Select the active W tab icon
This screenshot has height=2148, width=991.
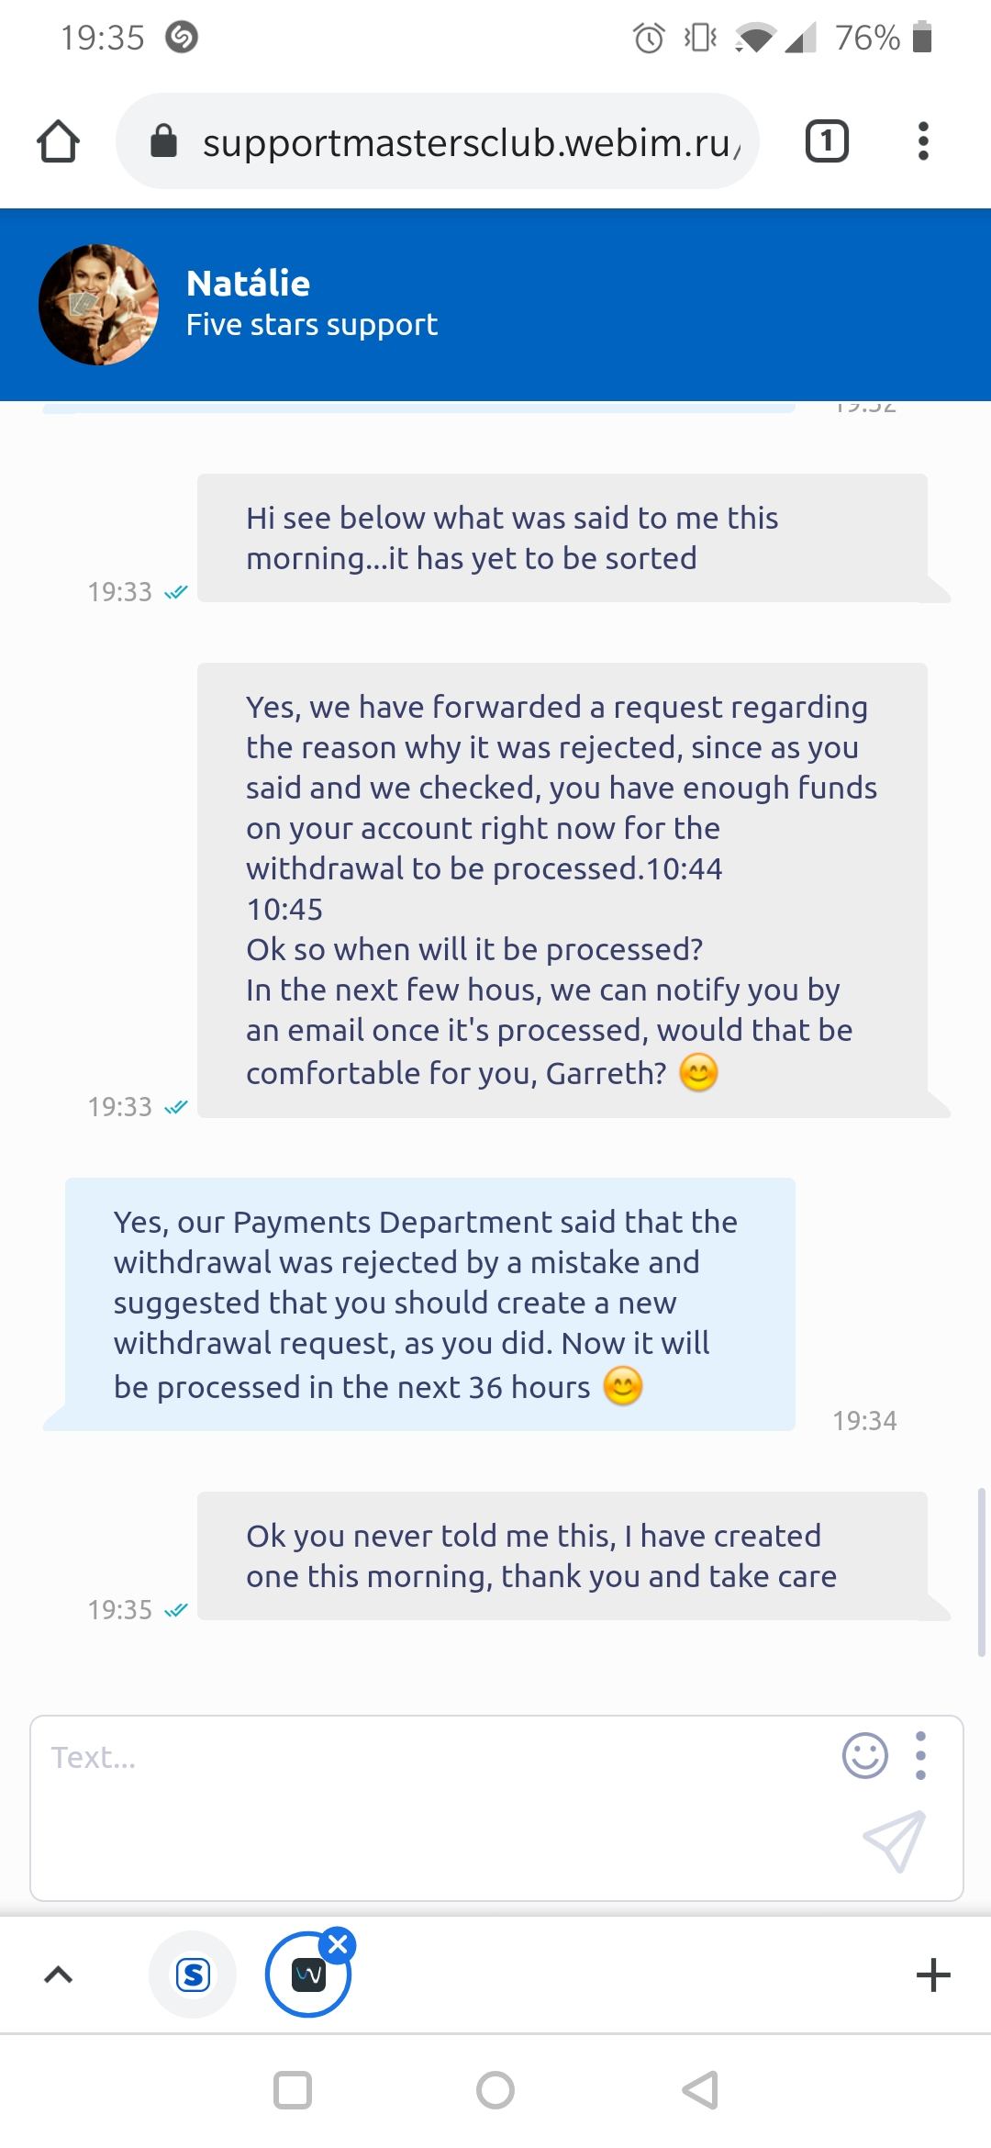(307, 1975)
